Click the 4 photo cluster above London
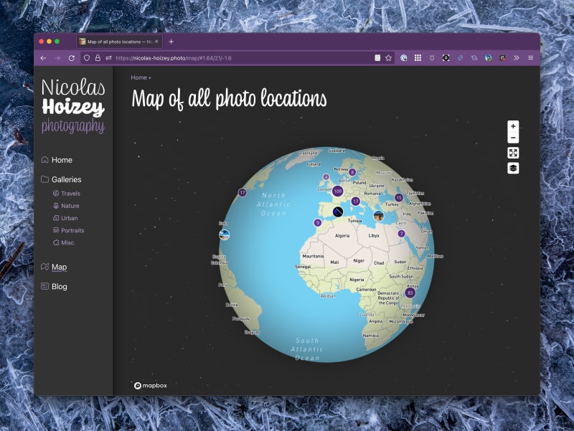 326,177
